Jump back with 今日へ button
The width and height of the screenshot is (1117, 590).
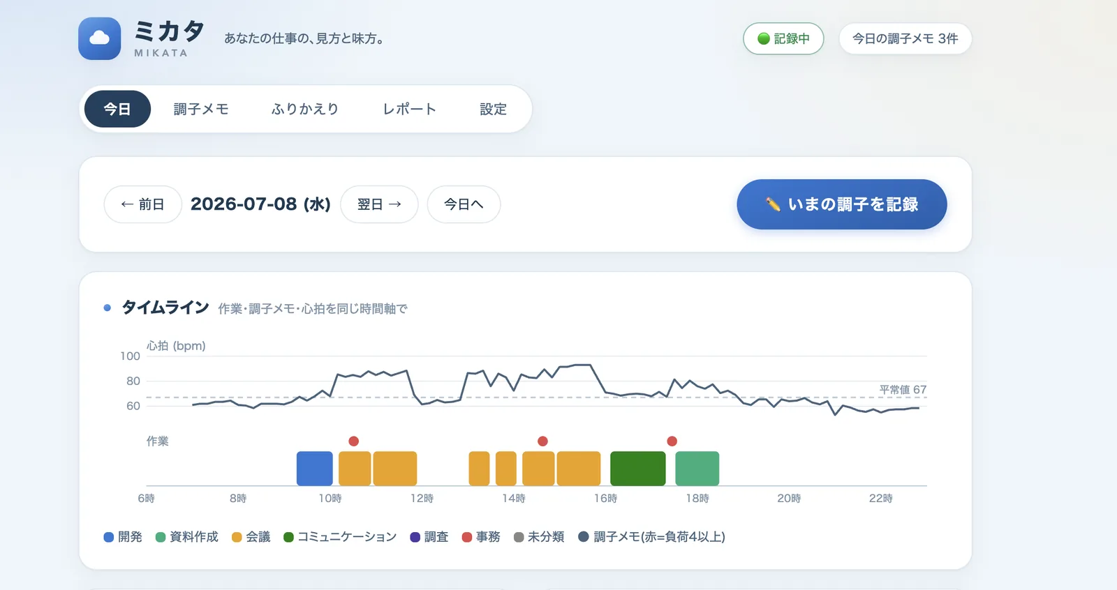click(464, 204)
